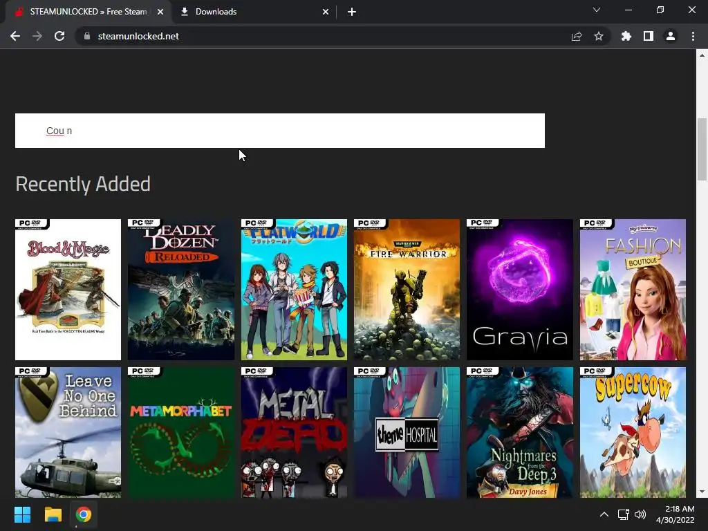Open the Chrome profile menu
Viewport: 708px width, 531px height.
671,36
